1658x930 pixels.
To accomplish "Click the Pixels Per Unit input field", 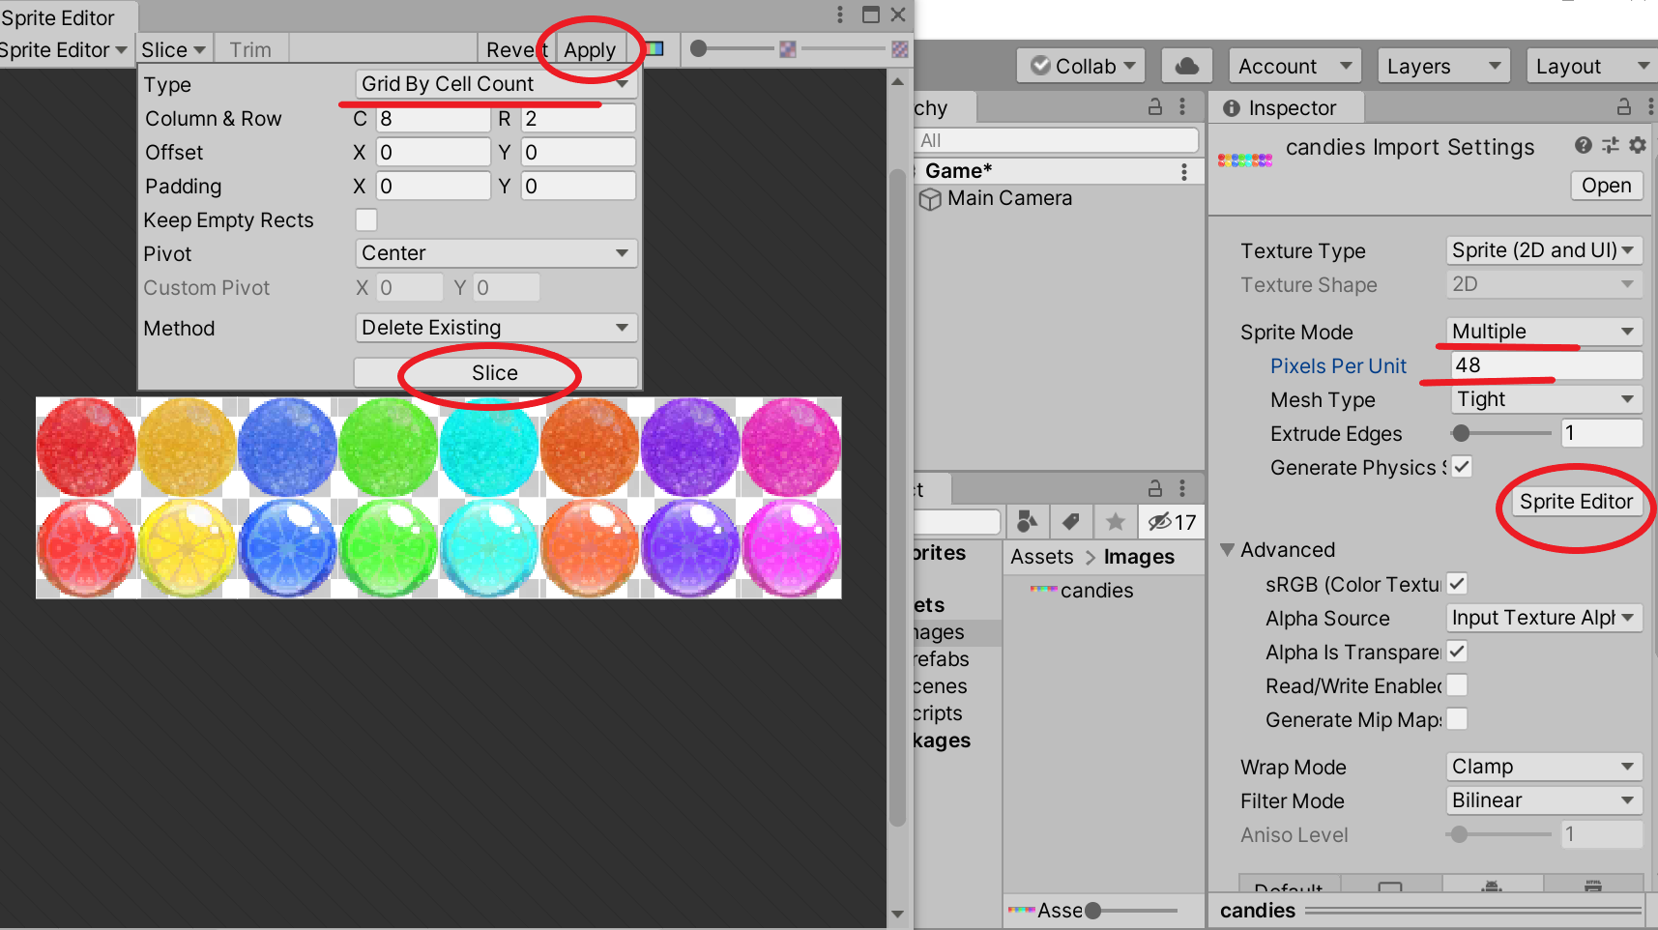I will [x=1547, y=365].
